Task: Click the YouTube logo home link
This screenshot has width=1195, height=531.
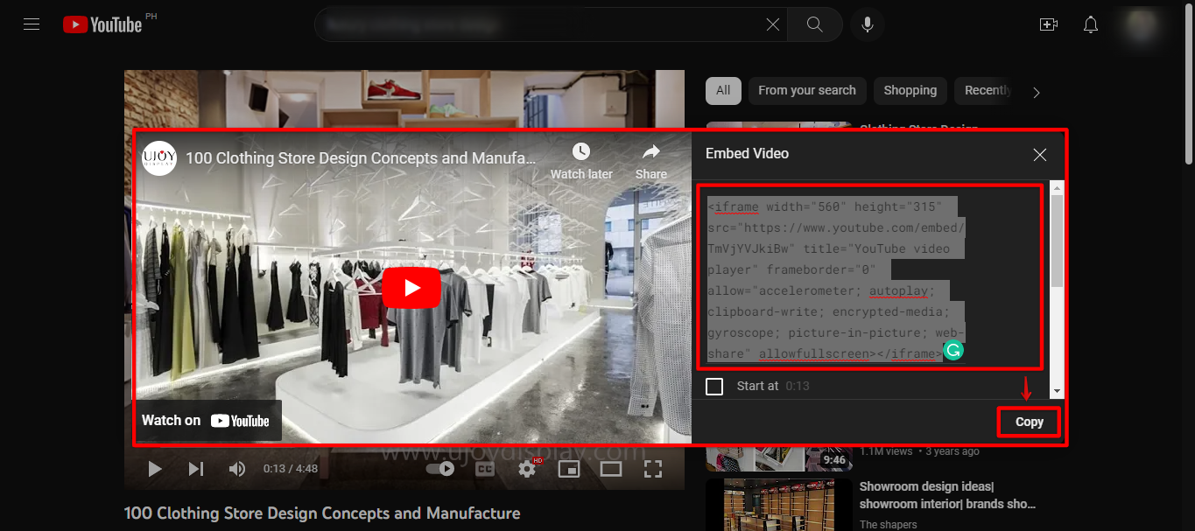Action: click(x=102, y=24)
